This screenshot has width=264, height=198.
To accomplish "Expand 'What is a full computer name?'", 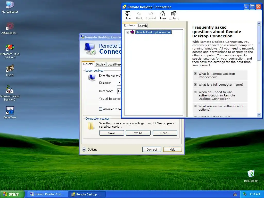I will coord(195,84).
